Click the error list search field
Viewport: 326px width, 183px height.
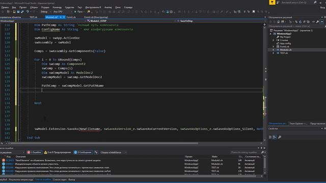(245, 152)
